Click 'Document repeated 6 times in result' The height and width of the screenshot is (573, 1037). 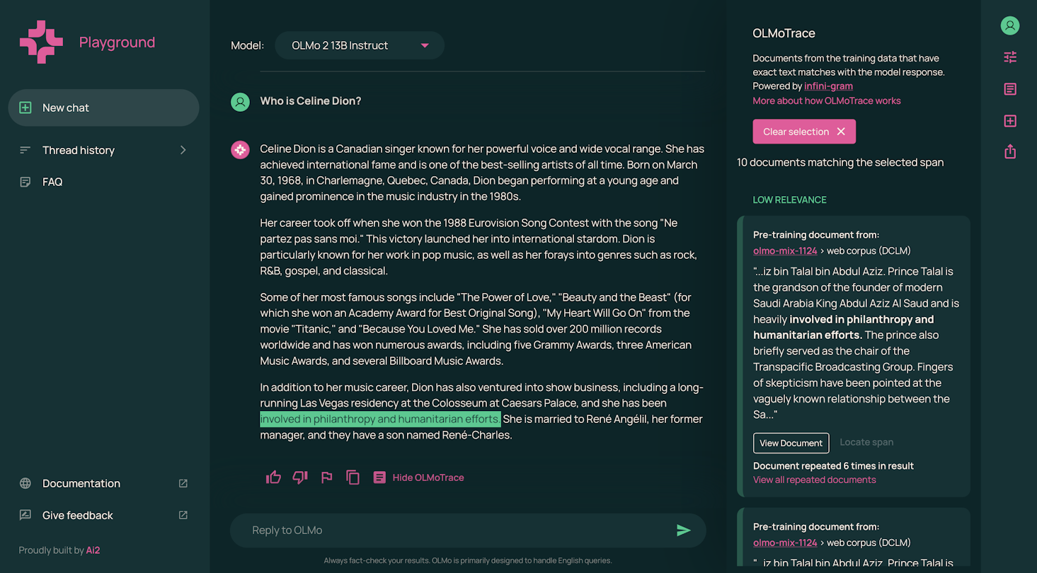833,465
